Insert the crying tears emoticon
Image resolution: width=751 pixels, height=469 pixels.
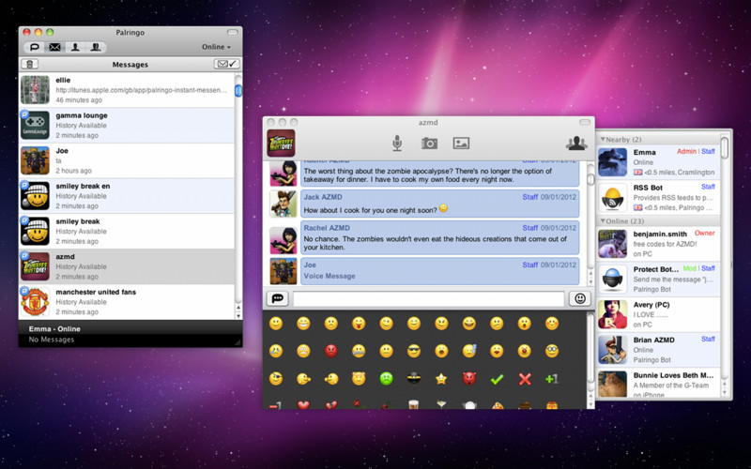click(x=276, y=351)
